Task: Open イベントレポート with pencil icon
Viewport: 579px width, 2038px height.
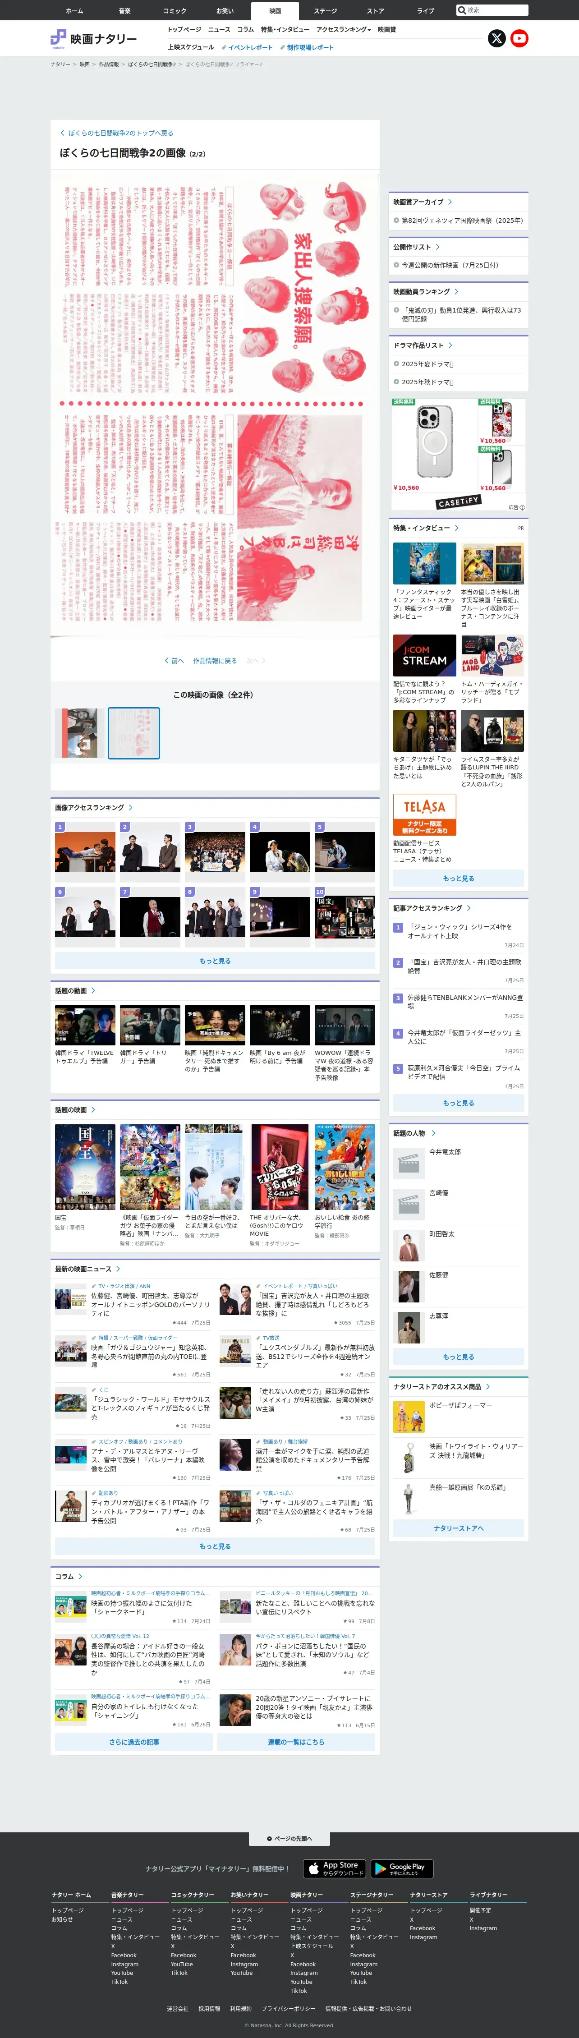Action: (247, 47)
